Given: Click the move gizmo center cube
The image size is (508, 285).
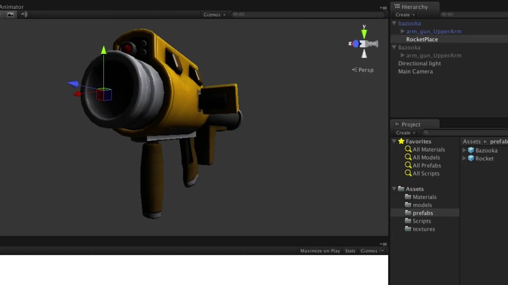Looking at the screenshot, I should [x=104, y=94].
